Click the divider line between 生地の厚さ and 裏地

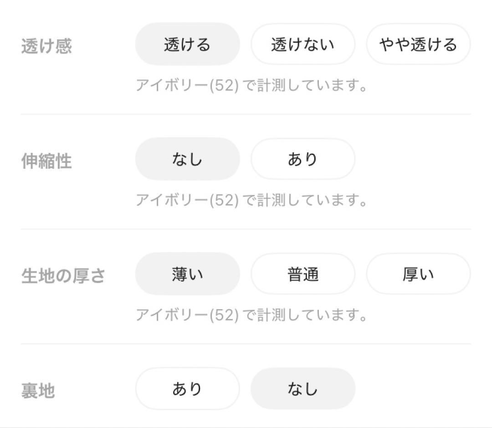[x=246, y=344]
